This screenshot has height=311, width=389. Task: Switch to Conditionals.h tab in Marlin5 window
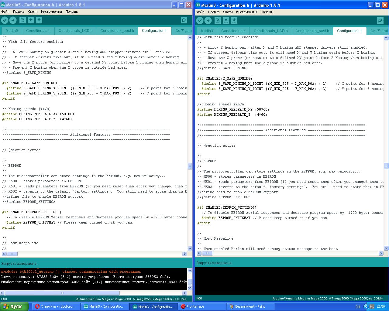(38, 31)
